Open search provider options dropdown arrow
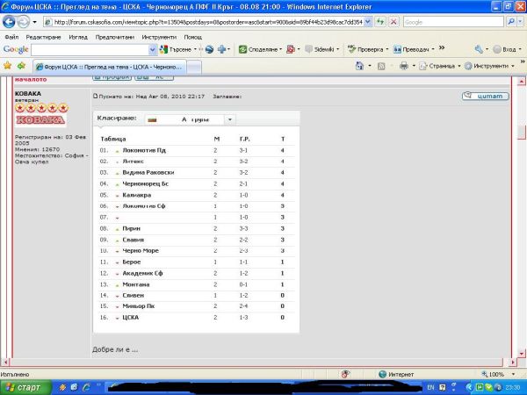527x395 pixels. pyautogui.click(x=520, y=22)
